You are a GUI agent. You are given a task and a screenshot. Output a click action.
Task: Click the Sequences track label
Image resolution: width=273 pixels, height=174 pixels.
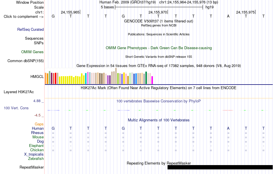click(x=34, y=38)
